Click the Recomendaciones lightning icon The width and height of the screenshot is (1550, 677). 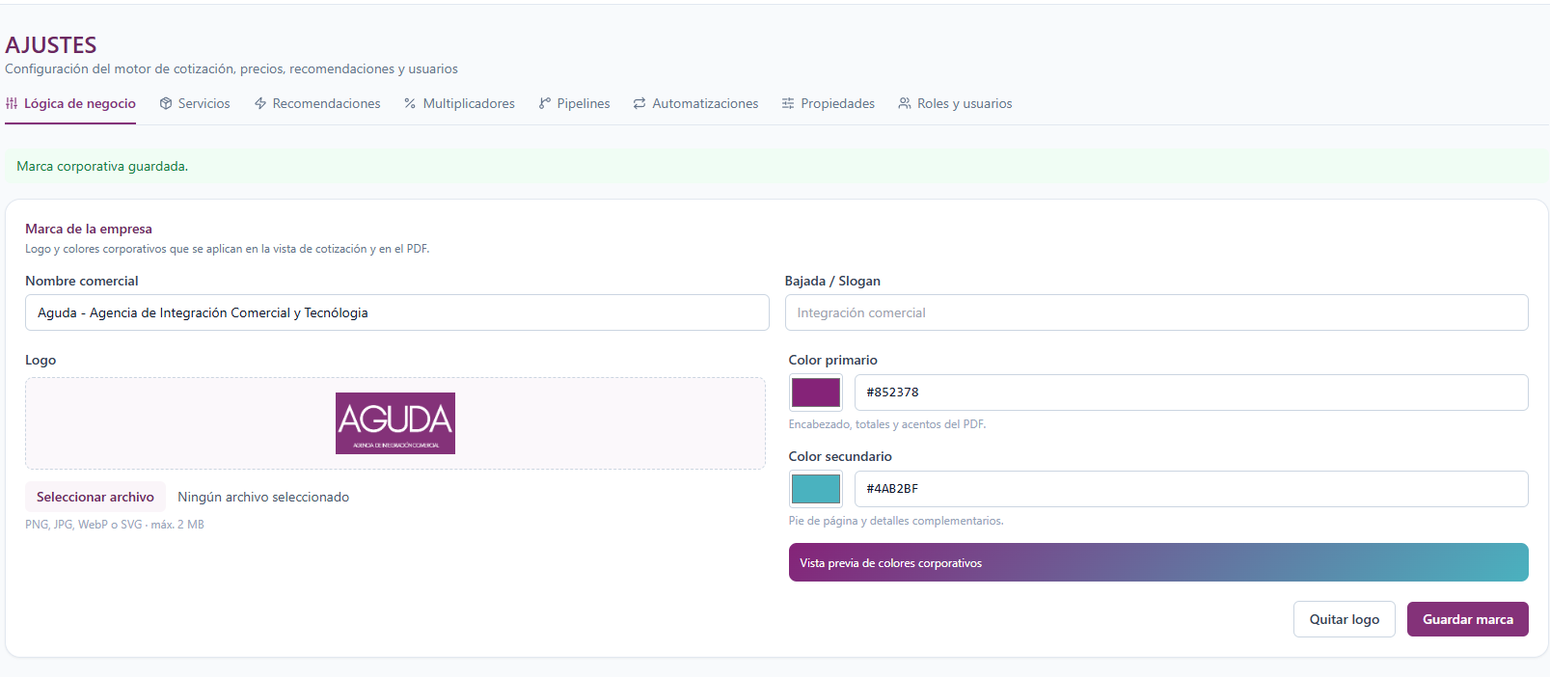click(x=260, y=103)
